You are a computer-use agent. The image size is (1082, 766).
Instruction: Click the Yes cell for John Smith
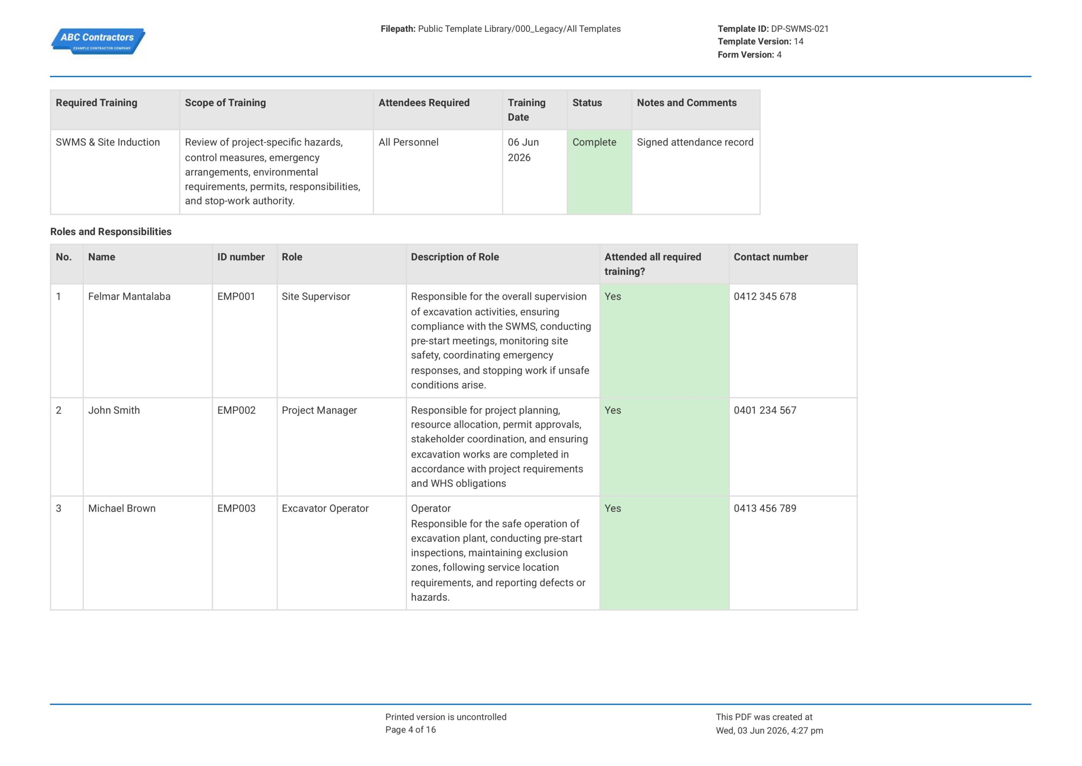point(664,447)
